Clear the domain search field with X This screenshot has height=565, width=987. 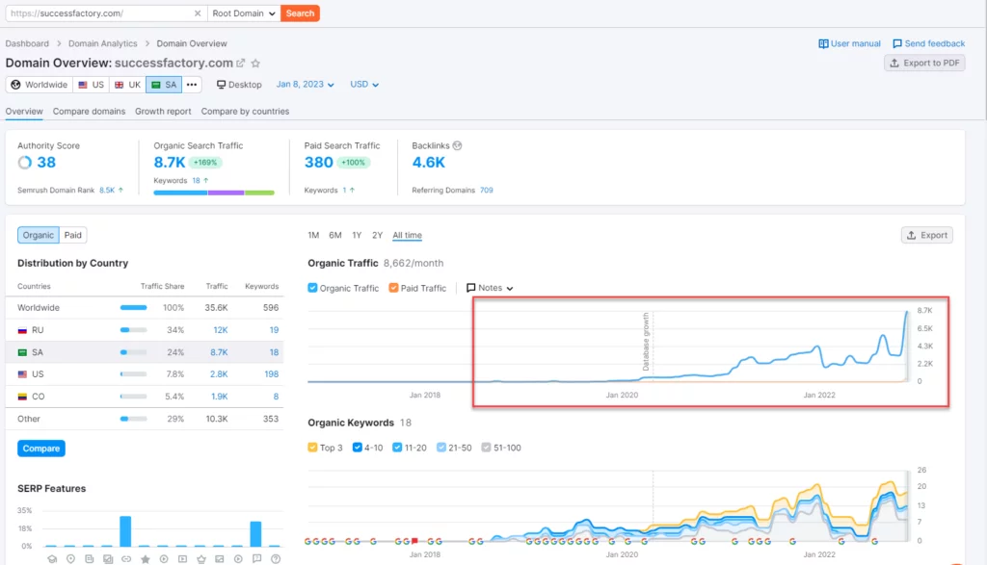click(198, 13)
